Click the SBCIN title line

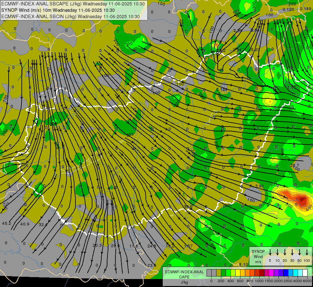[x=70, y=17]
